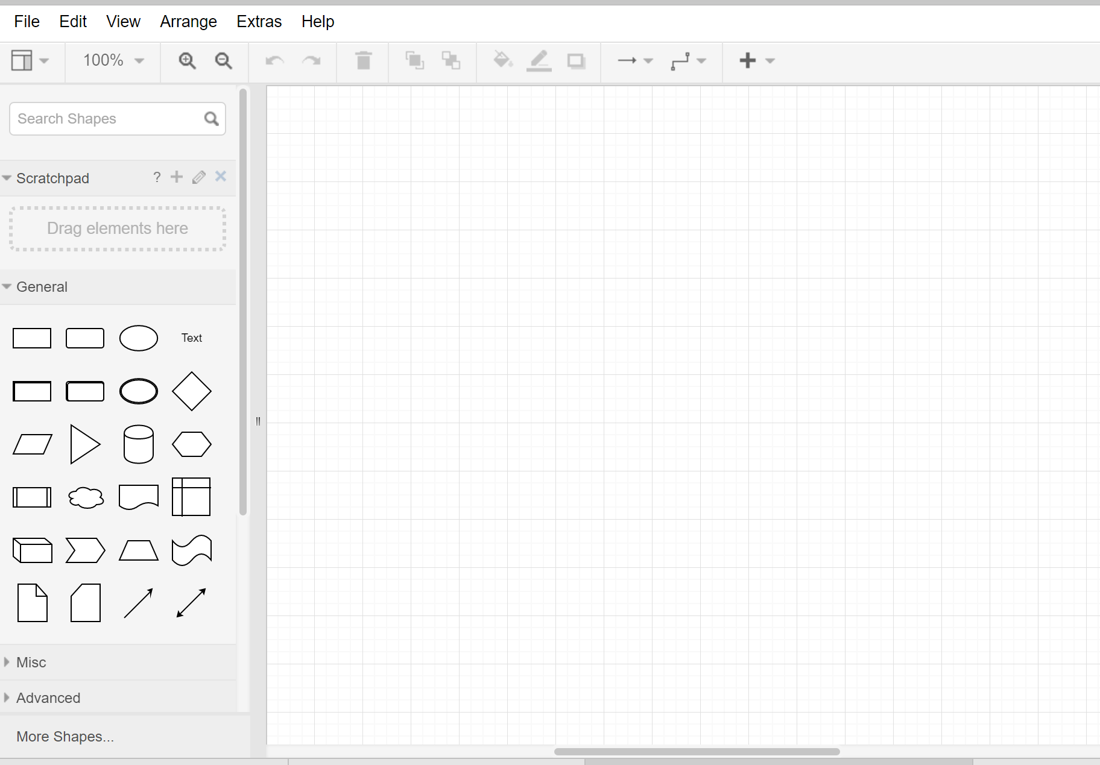
Task: Add a shape to the Scratchpad with plus
Action: coord(176,177)
